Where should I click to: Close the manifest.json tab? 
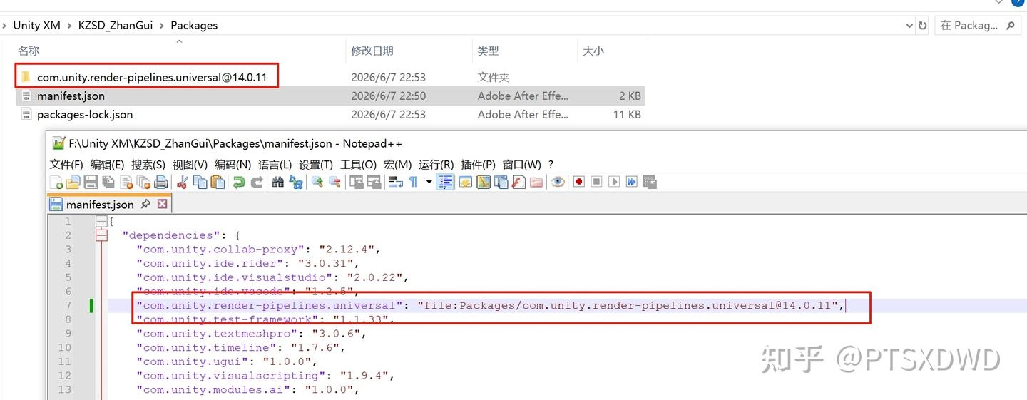click(x=162, y=204)
